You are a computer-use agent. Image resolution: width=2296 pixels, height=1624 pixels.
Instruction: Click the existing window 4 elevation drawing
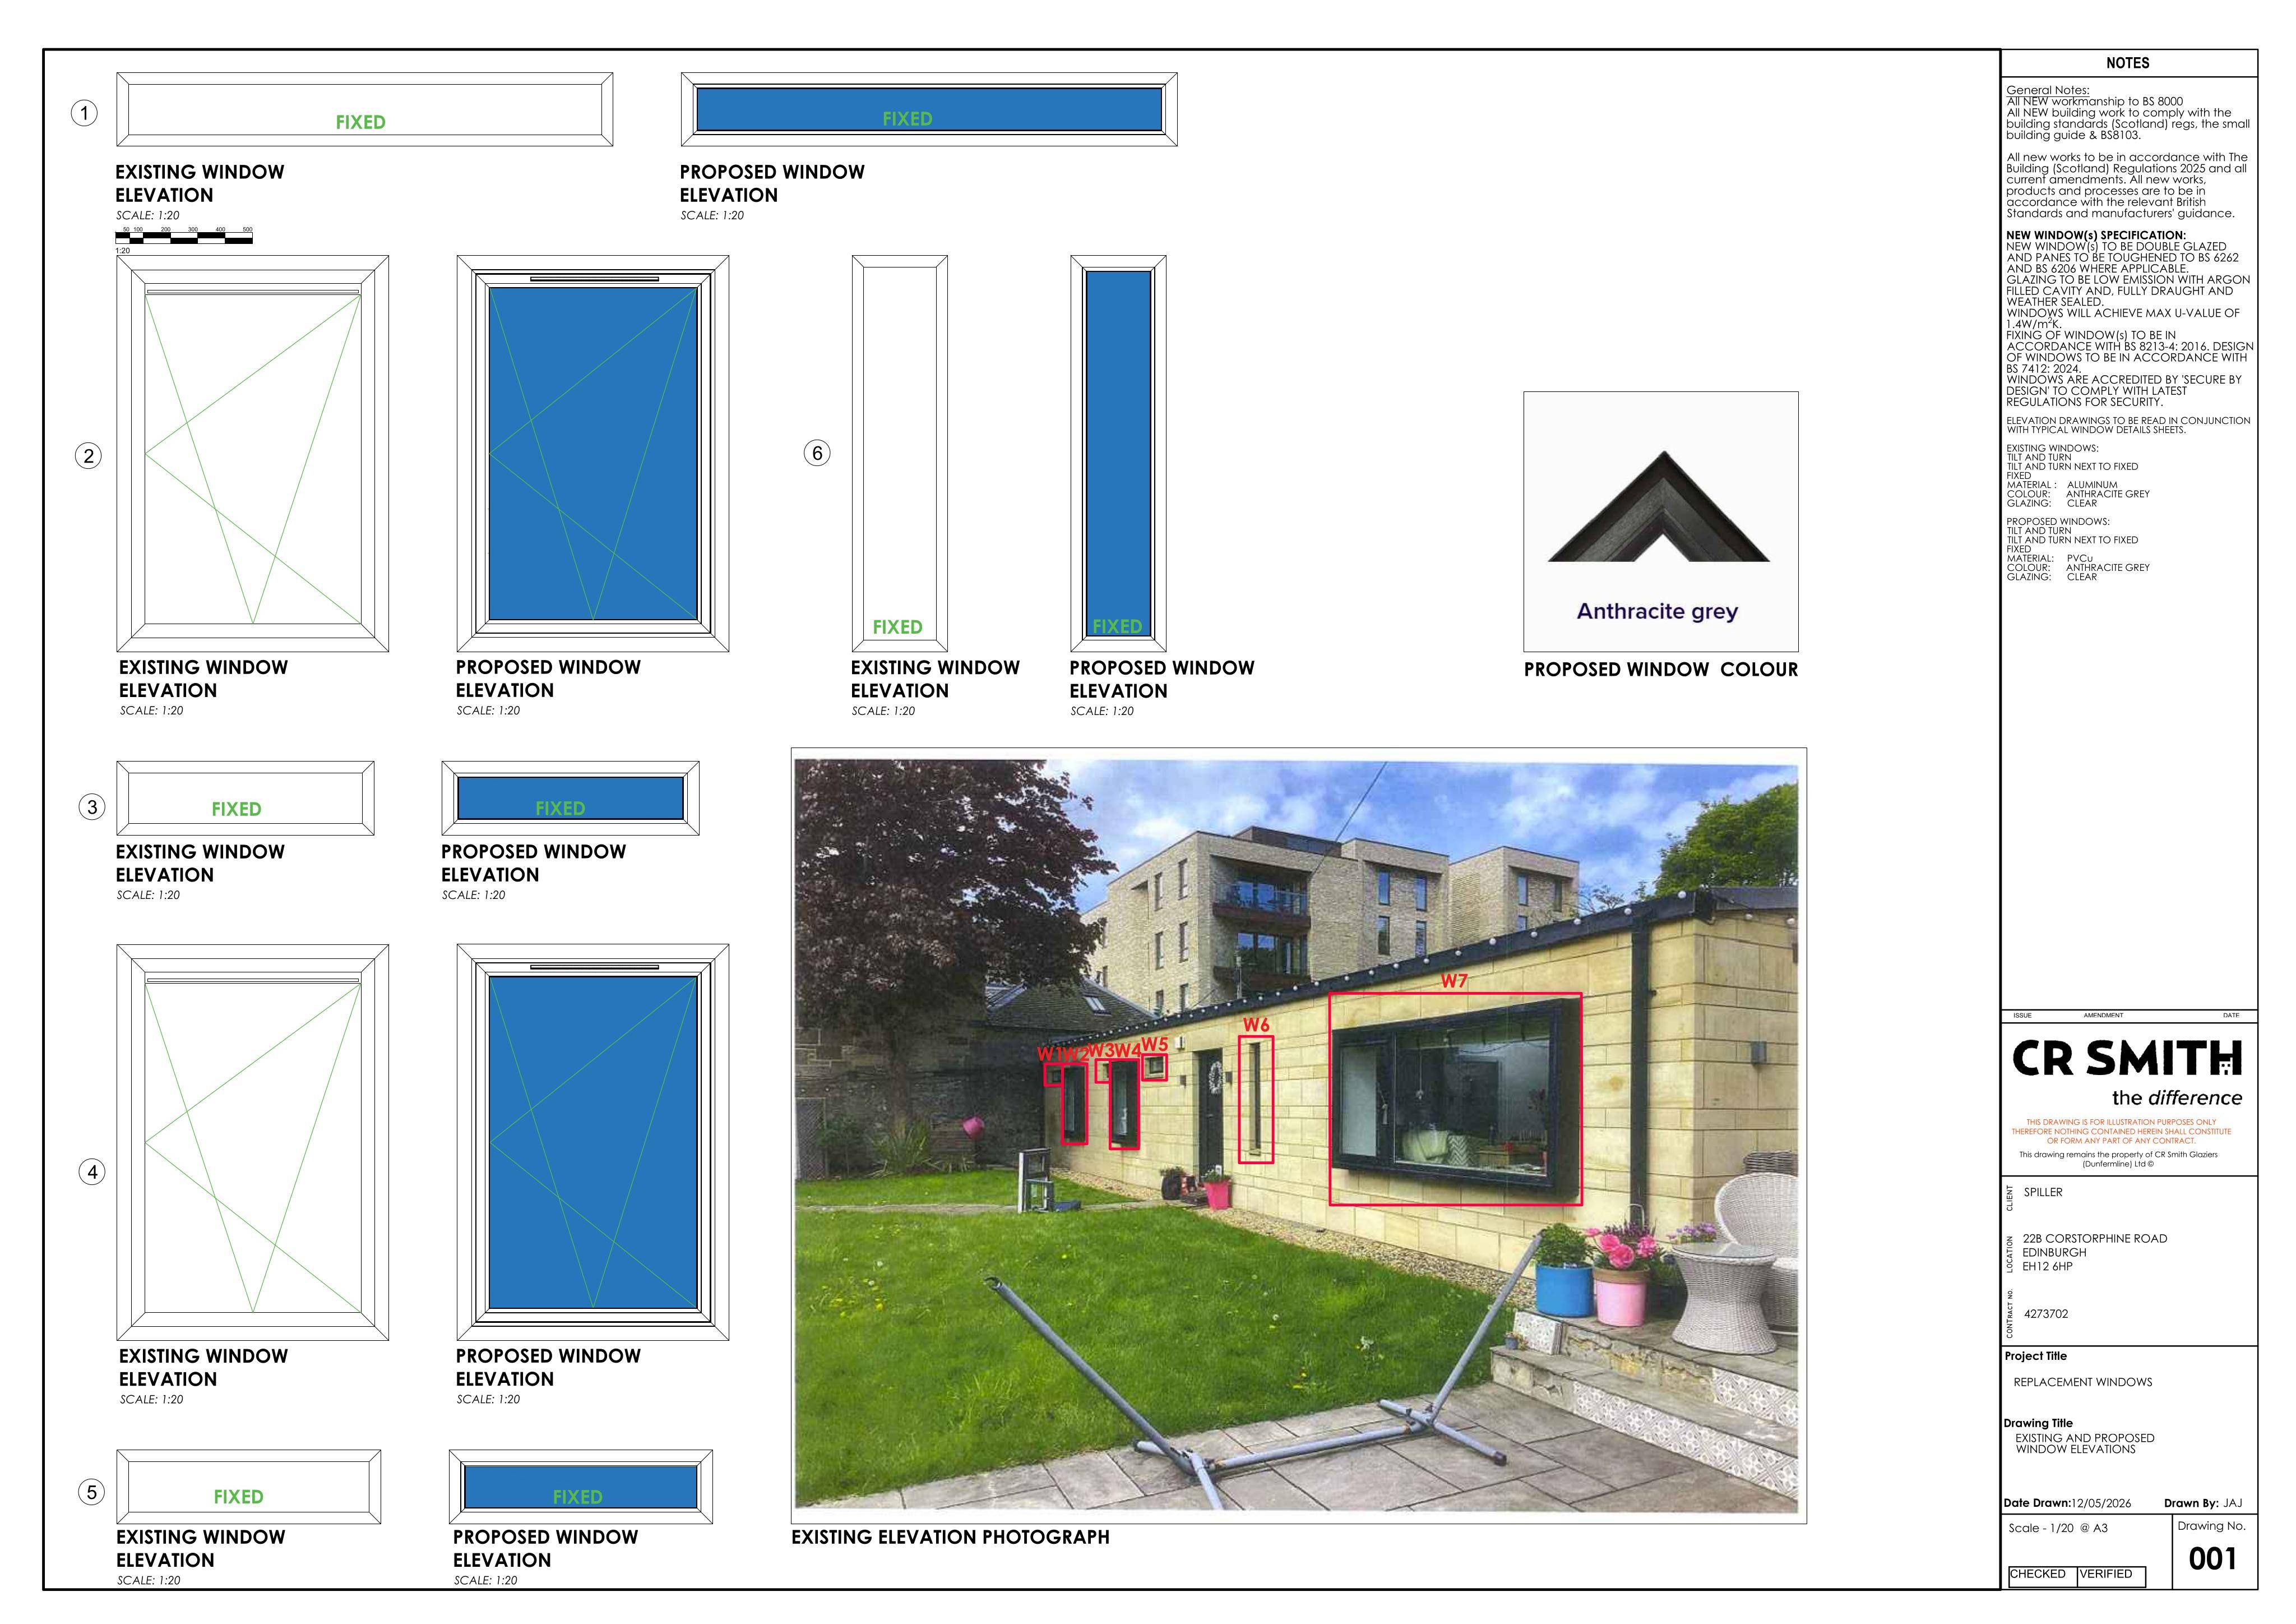(253, 1142)
